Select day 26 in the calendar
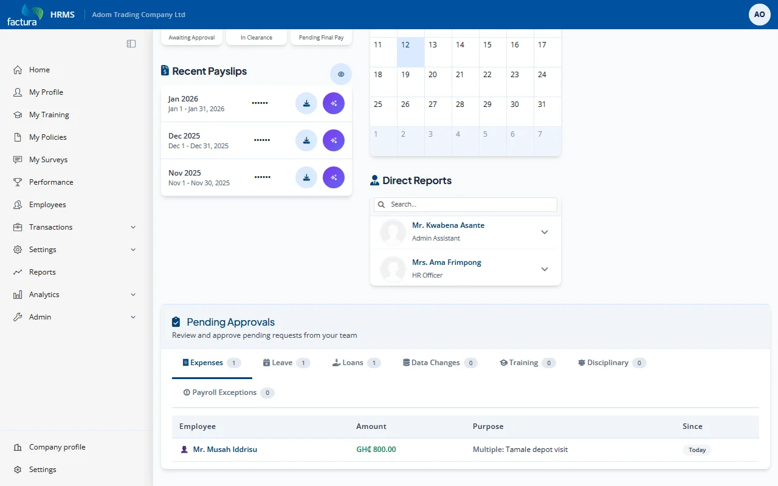The image size is (778, 486). pyautogui.click(x=411, y=112)
